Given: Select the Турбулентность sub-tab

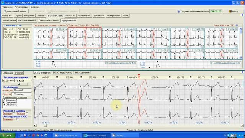Looking at the screenshot, I should pyautogui.click(x=69, y=20).
